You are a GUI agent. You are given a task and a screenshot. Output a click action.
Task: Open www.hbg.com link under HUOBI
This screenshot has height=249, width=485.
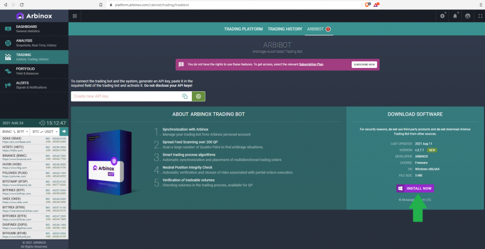point(15,168)
